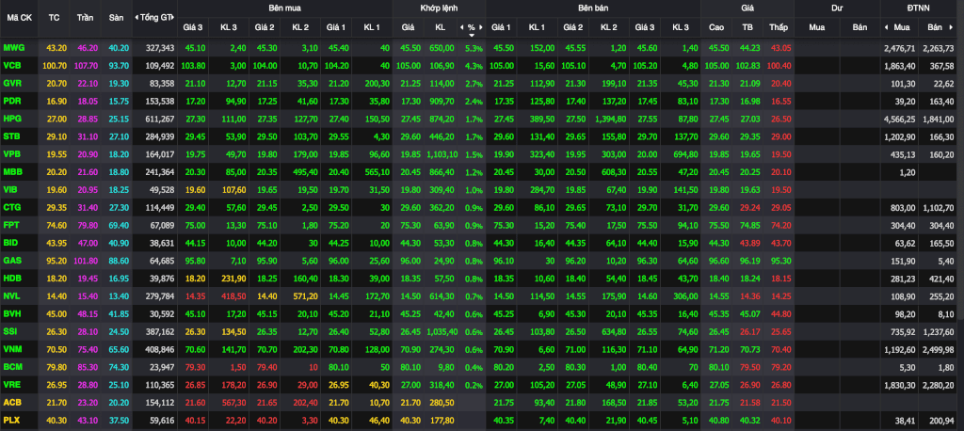Click the right arrow after the % header

click(481, 27)
